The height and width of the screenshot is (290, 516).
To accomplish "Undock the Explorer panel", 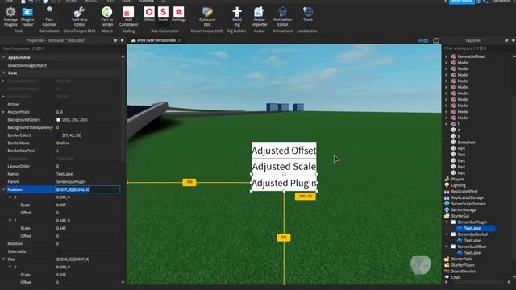I will (506, 40).
